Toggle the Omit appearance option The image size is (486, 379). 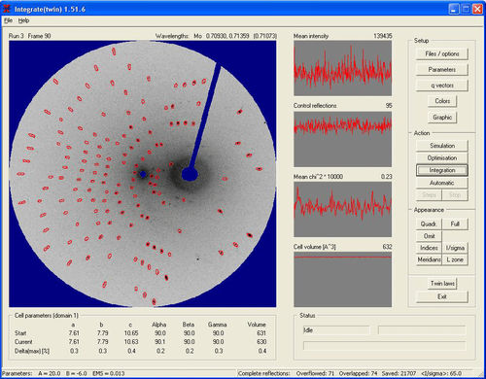[429, 236]
